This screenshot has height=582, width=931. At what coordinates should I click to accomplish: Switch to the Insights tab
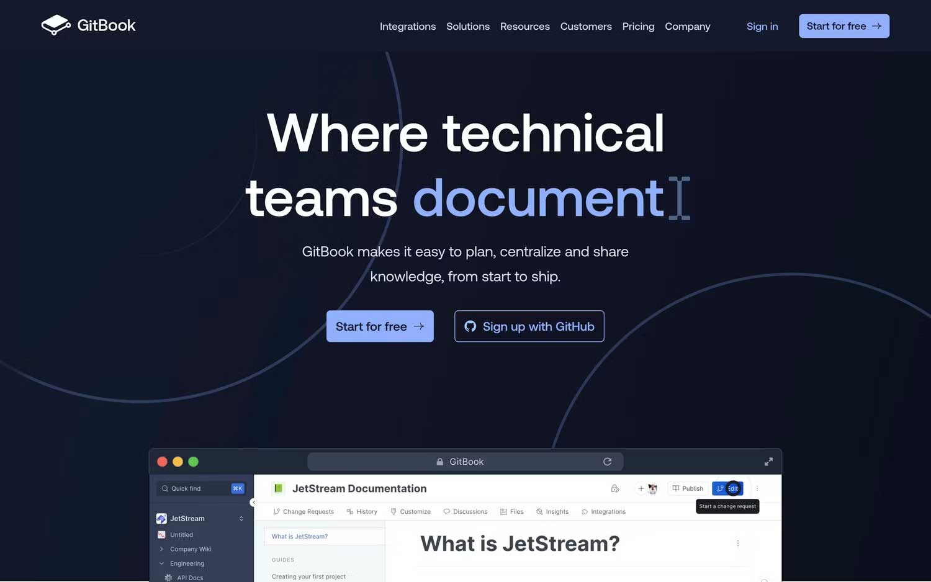pos(552,512)
